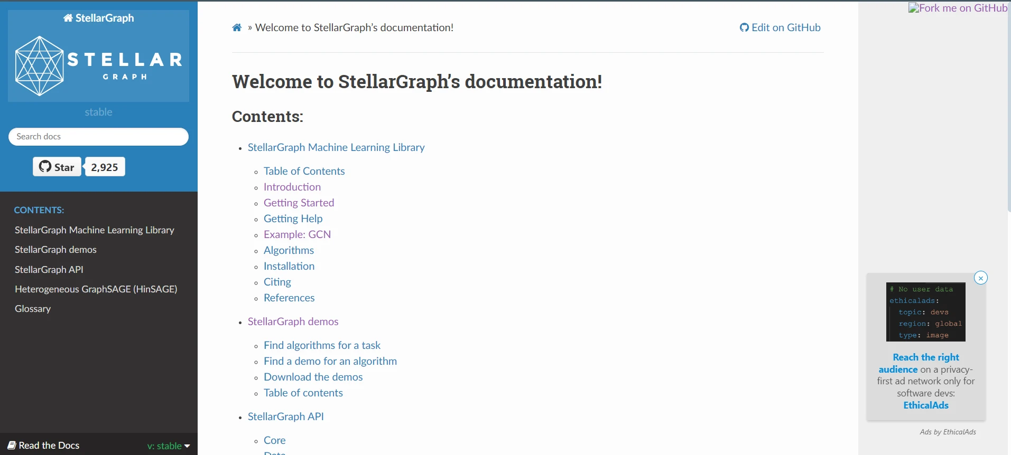Click the EthicalAds code snippet image
Screen dimensions: 1011x455
[x=926, y=312]
